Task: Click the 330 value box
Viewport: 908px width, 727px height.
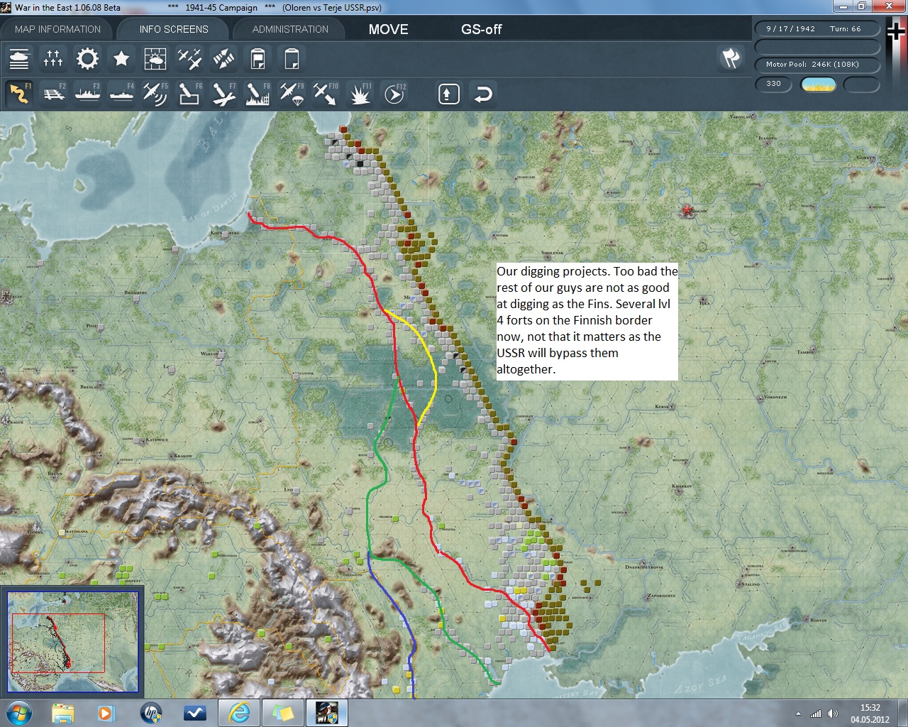Action: 773,84
